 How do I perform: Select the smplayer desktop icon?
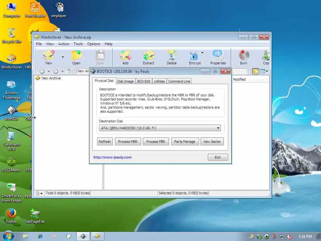point(59,10)
